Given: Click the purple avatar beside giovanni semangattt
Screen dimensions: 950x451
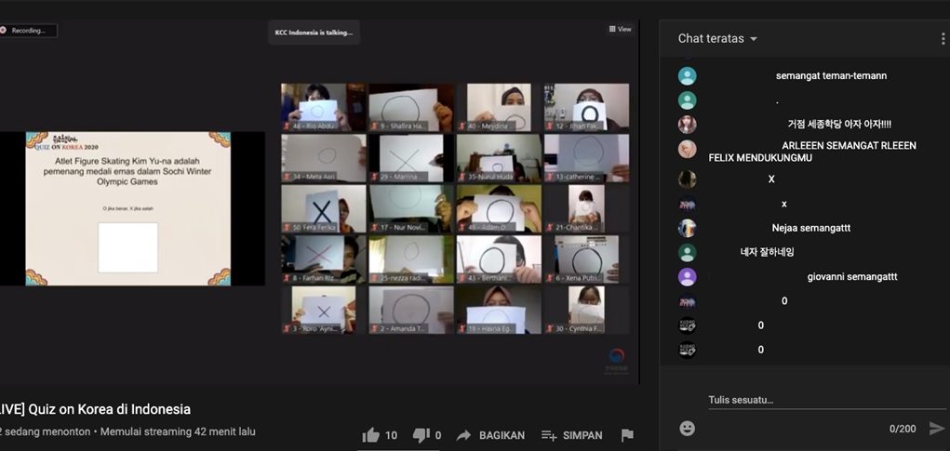Looking at the screenshot, I should click(x=687, y=277).
